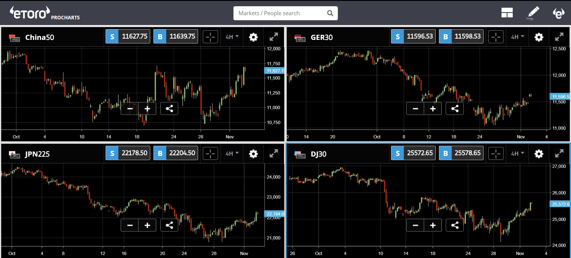Expand the GER30 chart to fullscreen
The width and height of the screenshot is (571, 258).
coord(559,37)
